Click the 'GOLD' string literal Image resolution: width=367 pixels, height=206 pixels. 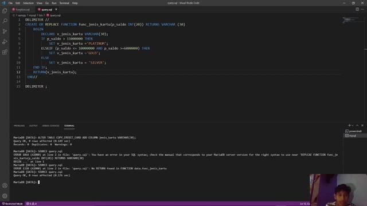tap(92, 53)
